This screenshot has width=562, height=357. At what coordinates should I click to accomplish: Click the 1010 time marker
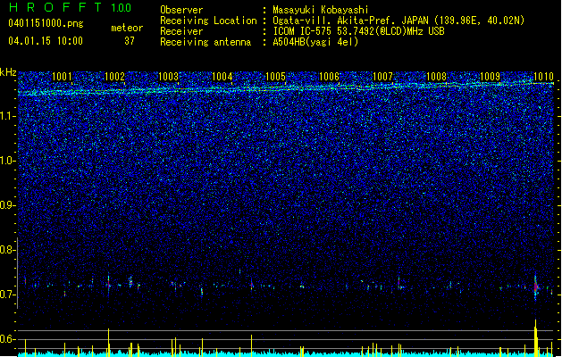(544, 76)
